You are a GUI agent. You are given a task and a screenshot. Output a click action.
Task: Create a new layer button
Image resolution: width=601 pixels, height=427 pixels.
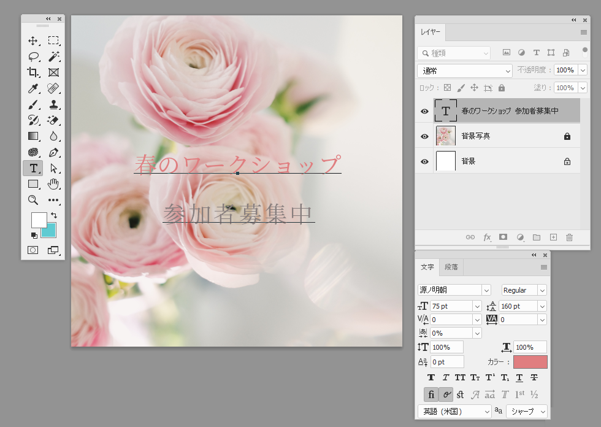[x=553, y=237]
